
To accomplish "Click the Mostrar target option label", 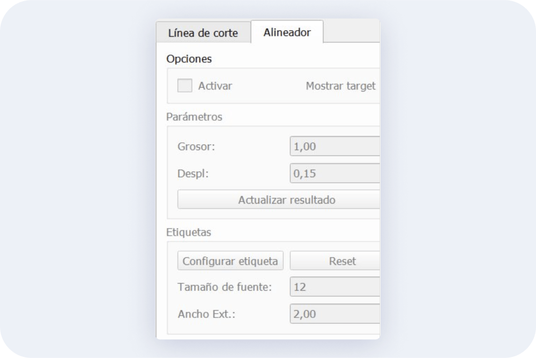I will pyautogui.click(x=340, y=86).
